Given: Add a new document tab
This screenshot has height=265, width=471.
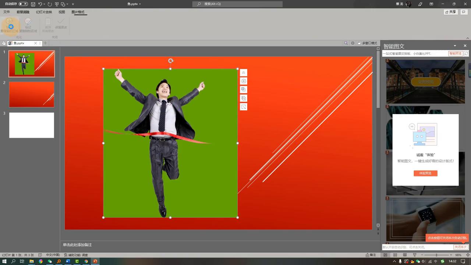Looking at the screenshot, I should 46,43.
